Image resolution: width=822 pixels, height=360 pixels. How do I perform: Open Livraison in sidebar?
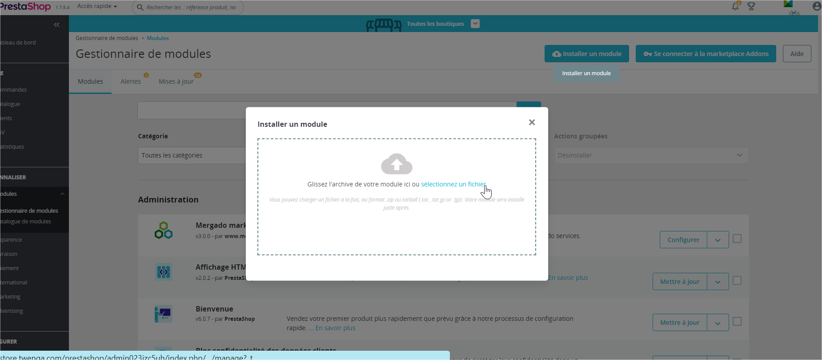pyautogui.click(x=9, y=254)
